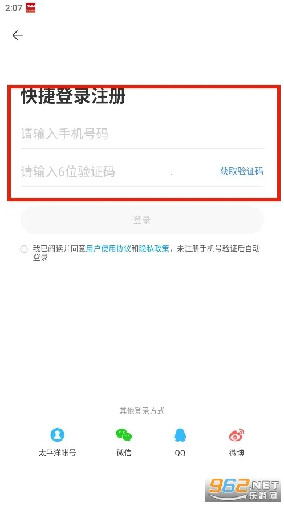Viewport: 284px width, 505px height.
Task: Tap the 其他登录方式 section label
Action: pyautogui.click(x=142, y=411)
